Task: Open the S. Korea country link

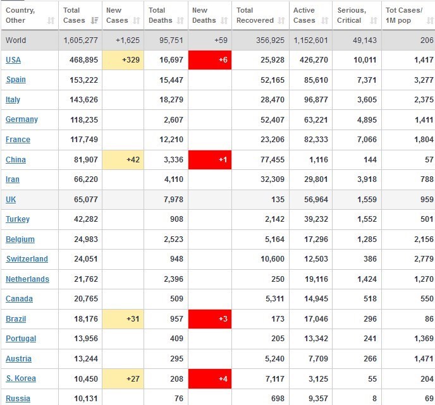Action: pyautogui.click(x=21, y=378)
